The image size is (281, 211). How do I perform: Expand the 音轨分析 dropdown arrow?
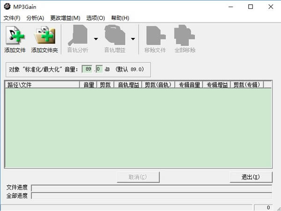click(96, 39)
